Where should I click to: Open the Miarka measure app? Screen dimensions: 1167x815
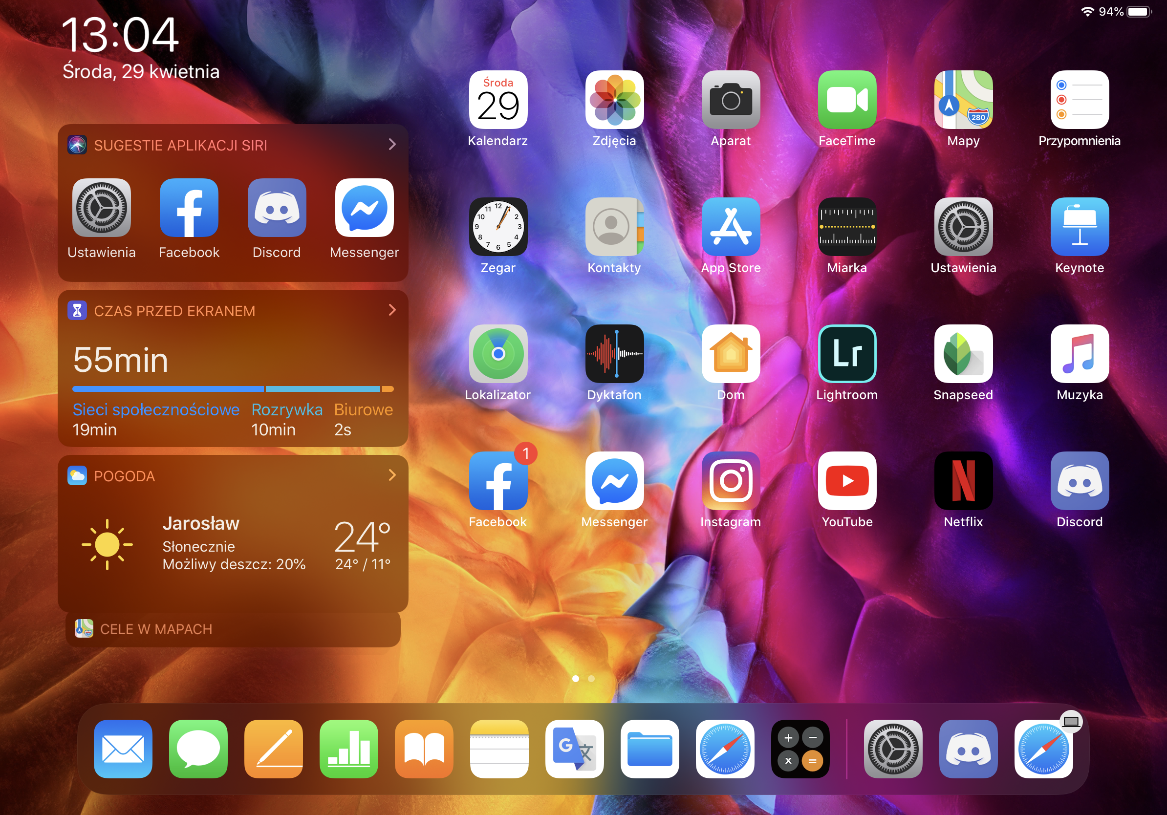point(847,227)
